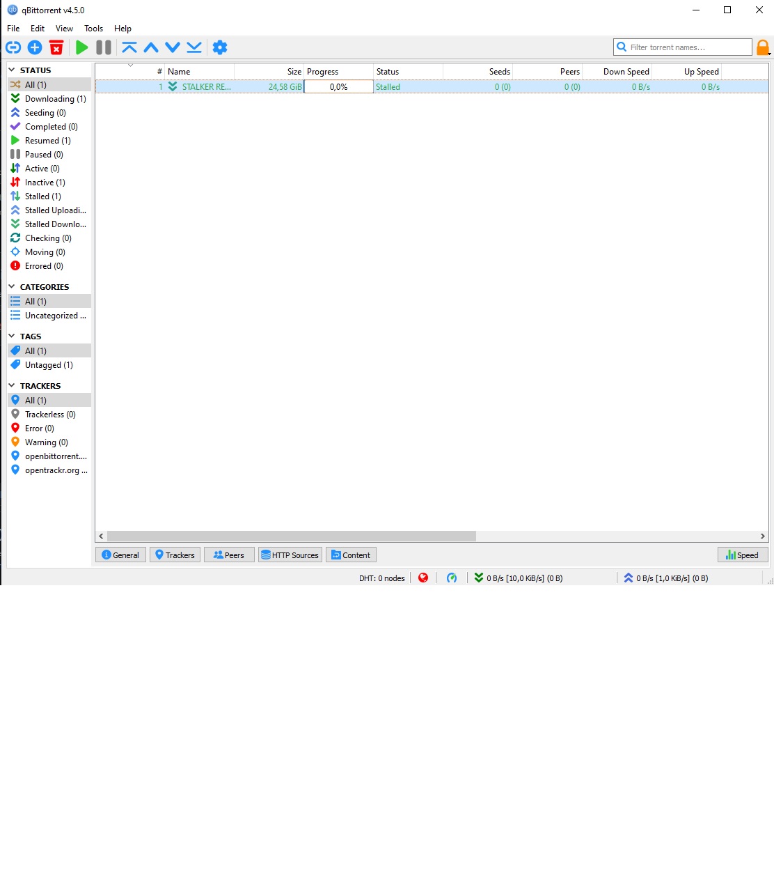Open qBittorrent options via the gear icon
The width and height of the screenshot is (774, 889).
[220, 47]
